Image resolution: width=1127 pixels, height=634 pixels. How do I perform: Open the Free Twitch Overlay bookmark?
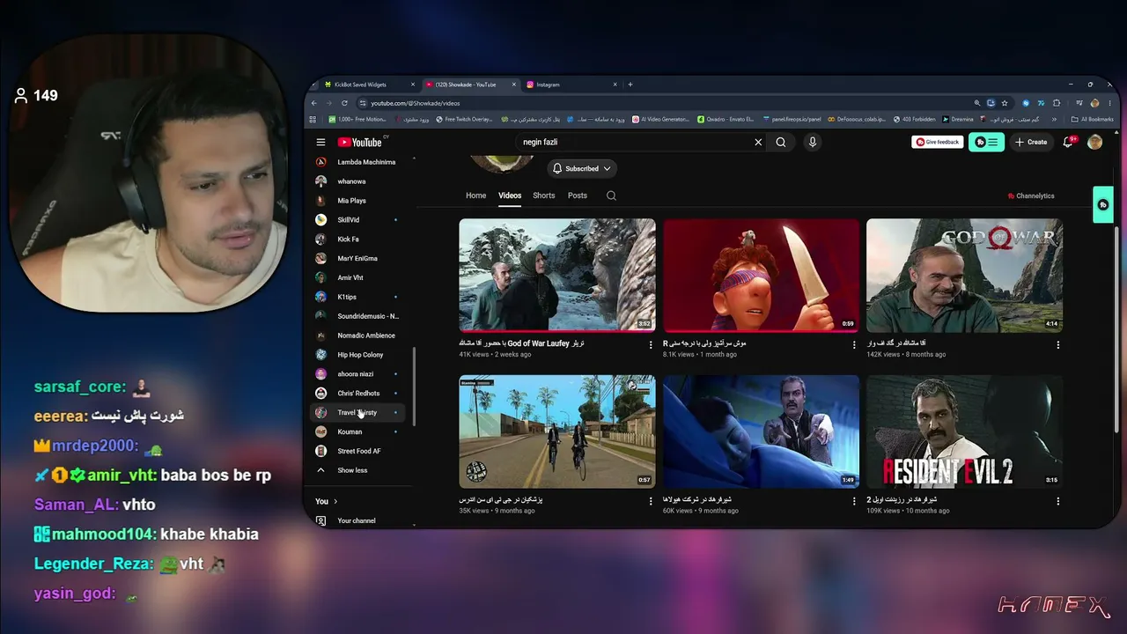pos(464,119)
